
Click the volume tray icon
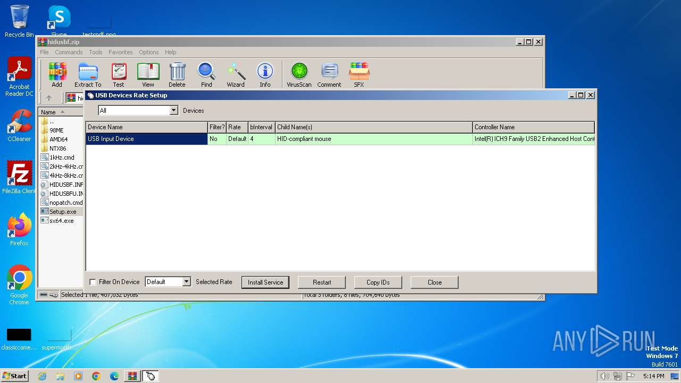[x=604, y=376]
